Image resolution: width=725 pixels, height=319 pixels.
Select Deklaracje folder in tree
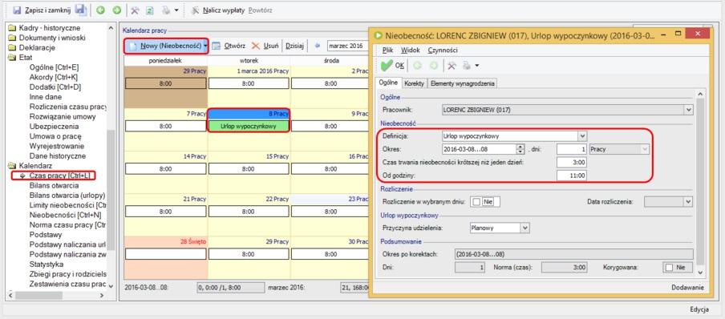38,47
